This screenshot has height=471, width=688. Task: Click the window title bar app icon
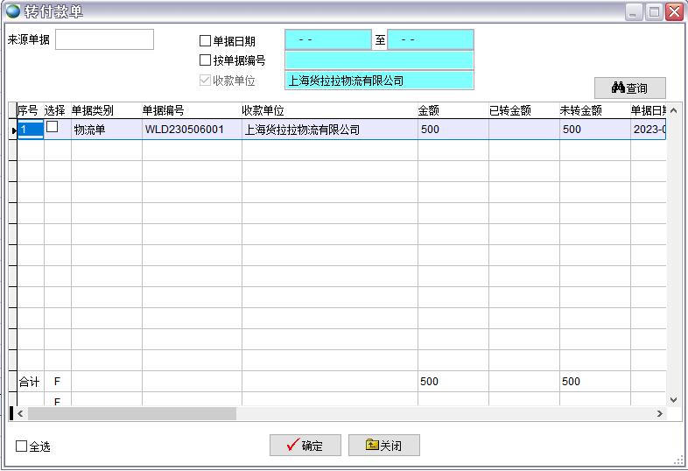13,11
